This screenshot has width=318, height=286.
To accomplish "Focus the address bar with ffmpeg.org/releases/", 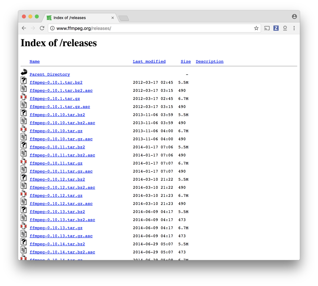I will 154,28.
